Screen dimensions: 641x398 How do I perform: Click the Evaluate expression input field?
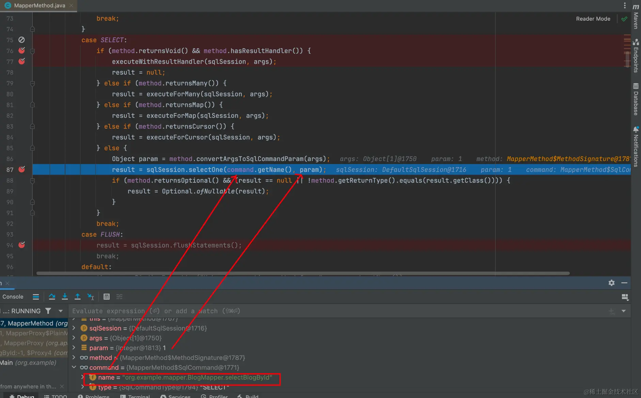[x=337, y=311]
